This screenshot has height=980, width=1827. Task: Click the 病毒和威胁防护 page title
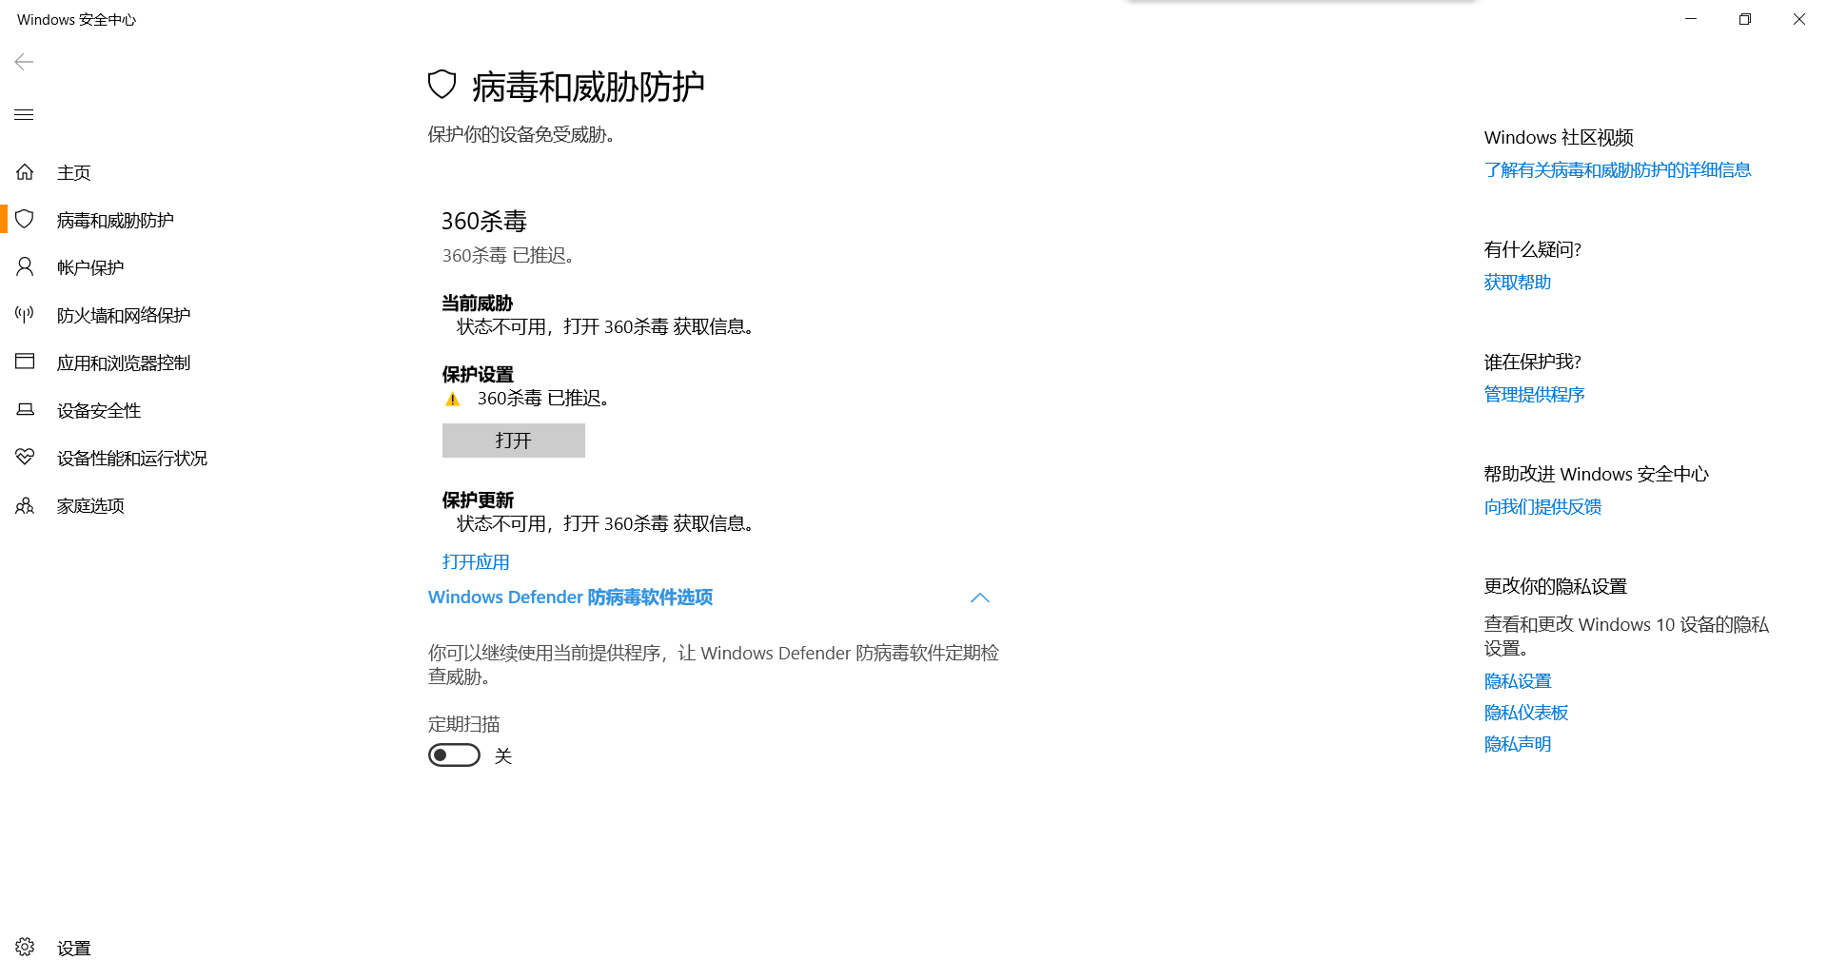[x=589, y=87]
